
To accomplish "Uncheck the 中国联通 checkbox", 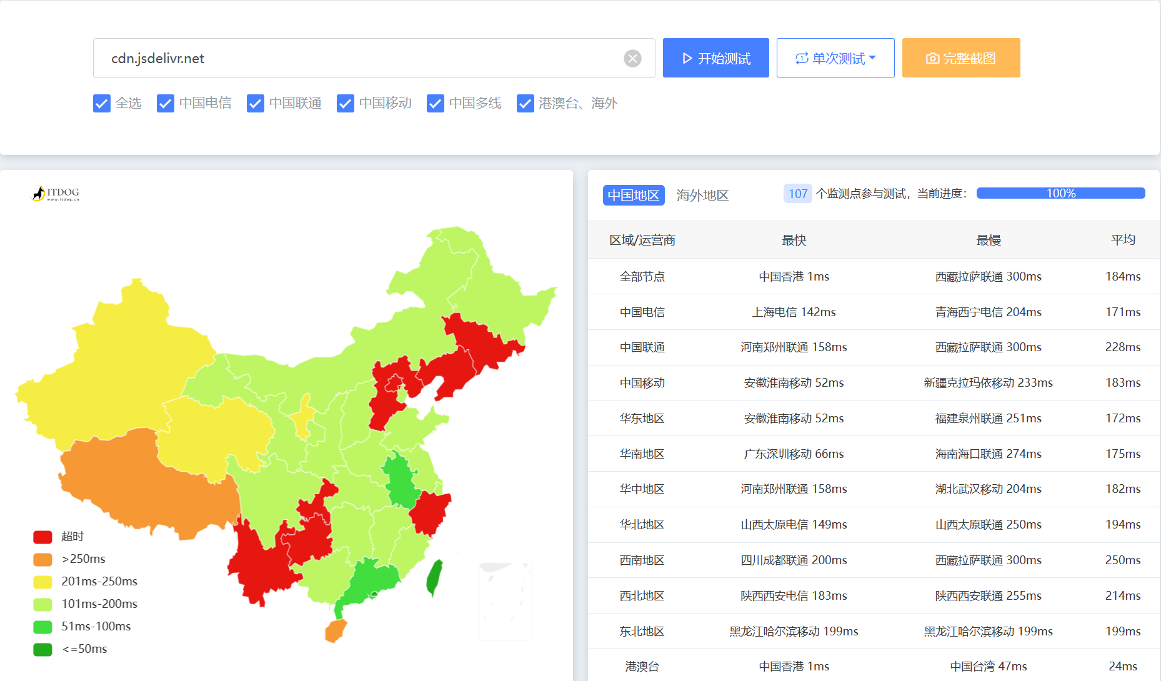I will coord(256,103).
